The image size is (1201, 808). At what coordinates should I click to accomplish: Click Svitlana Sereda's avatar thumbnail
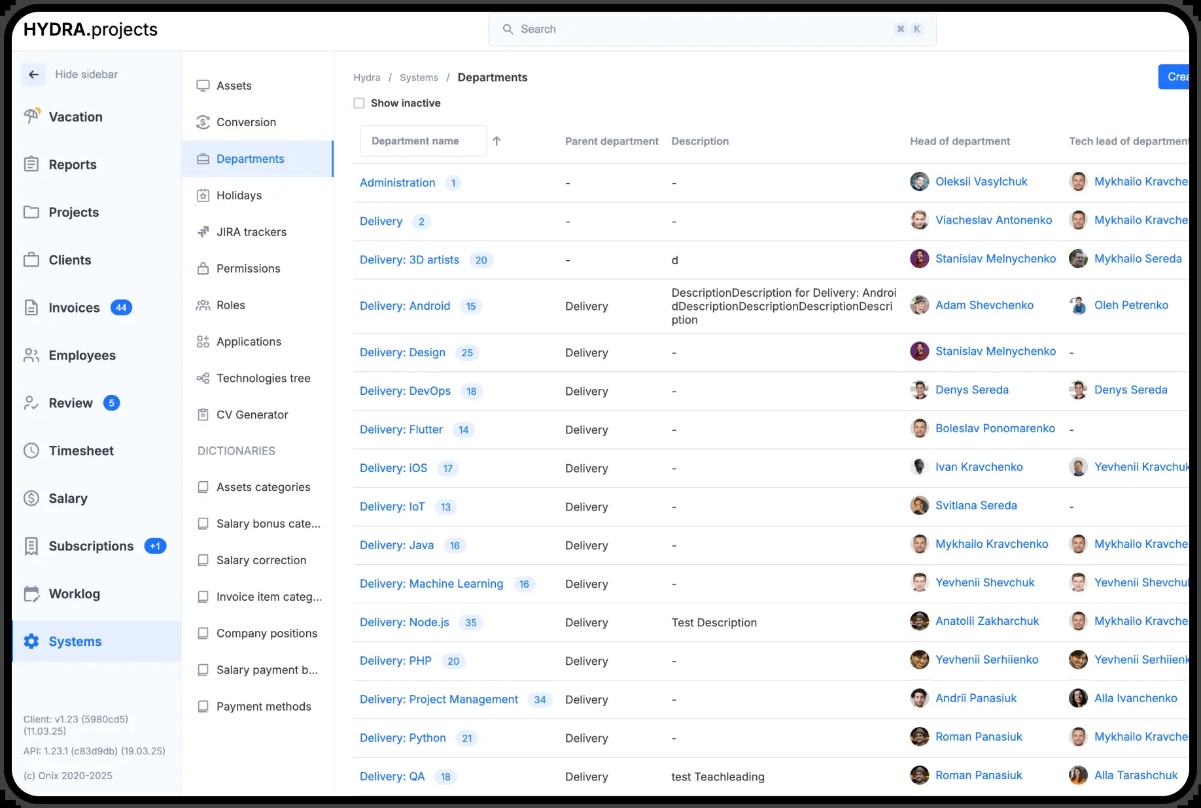[920, 505]
